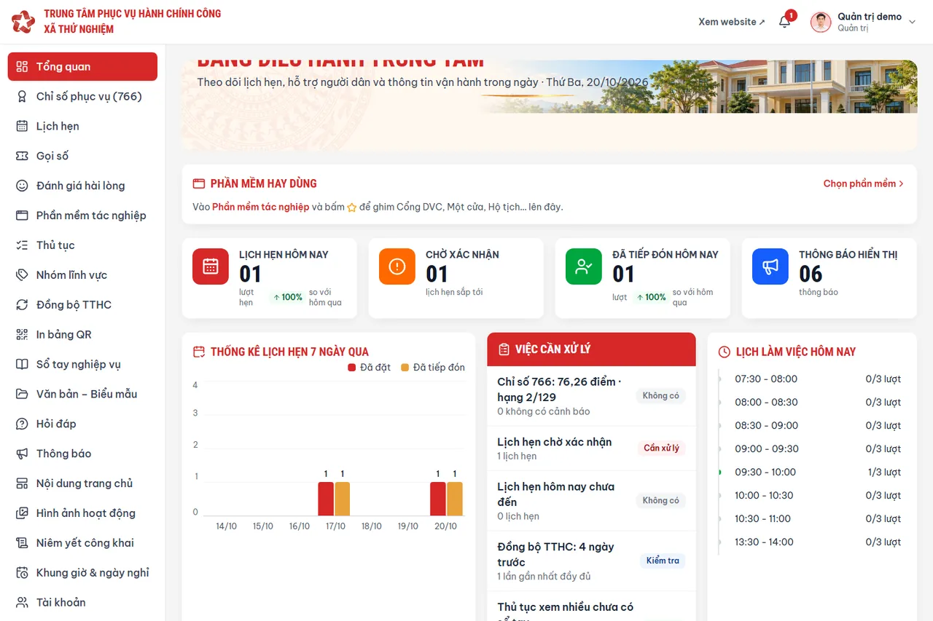Click the orange bar for 20/10
The width and height of the screenshot is (933, 621).
[x=455, y=499]
